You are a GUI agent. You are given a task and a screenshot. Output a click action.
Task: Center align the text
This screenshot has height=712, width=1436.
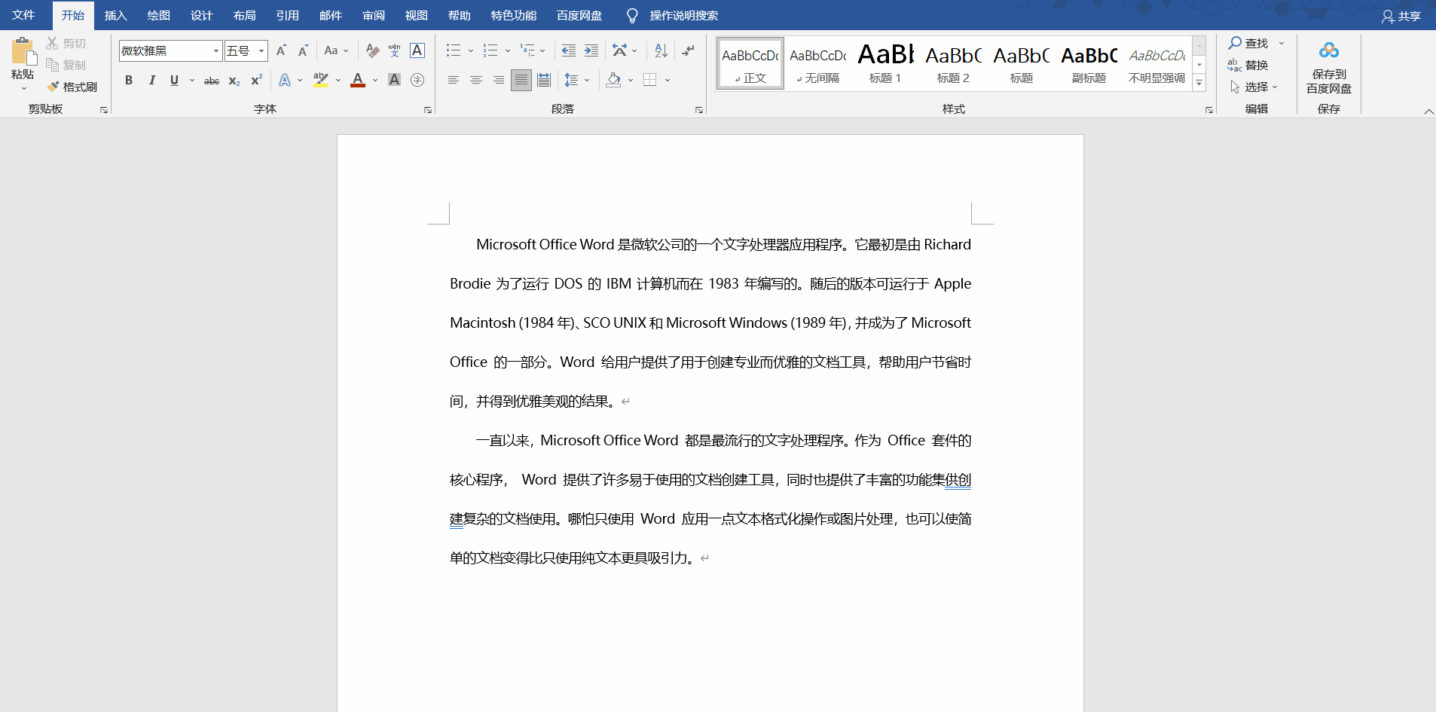(x=475, y=80)
